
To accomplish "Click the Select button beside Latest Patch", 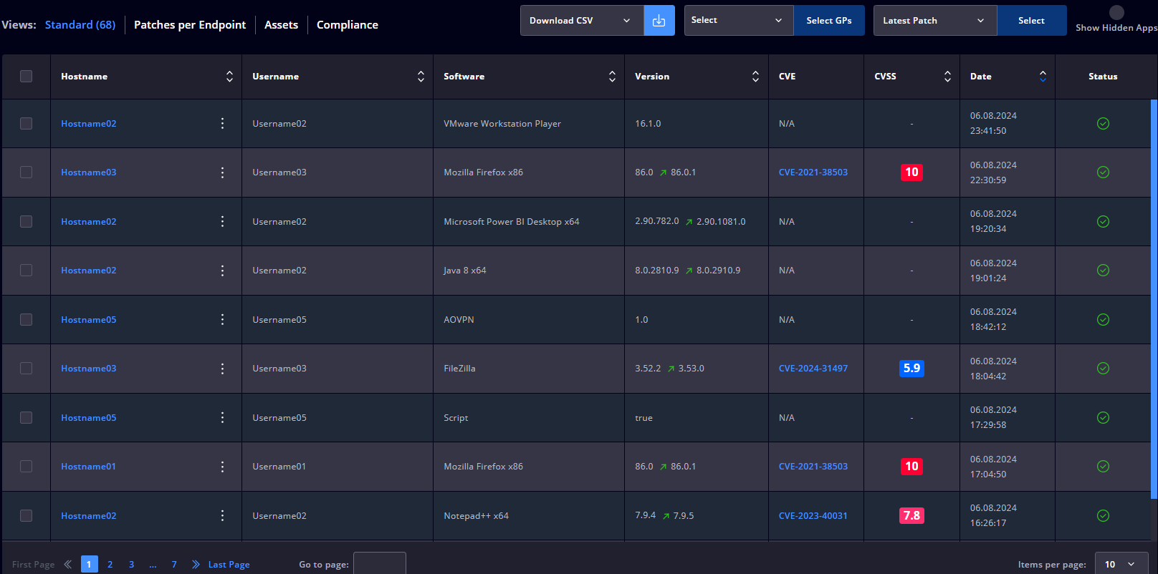I will [1032, 20].
